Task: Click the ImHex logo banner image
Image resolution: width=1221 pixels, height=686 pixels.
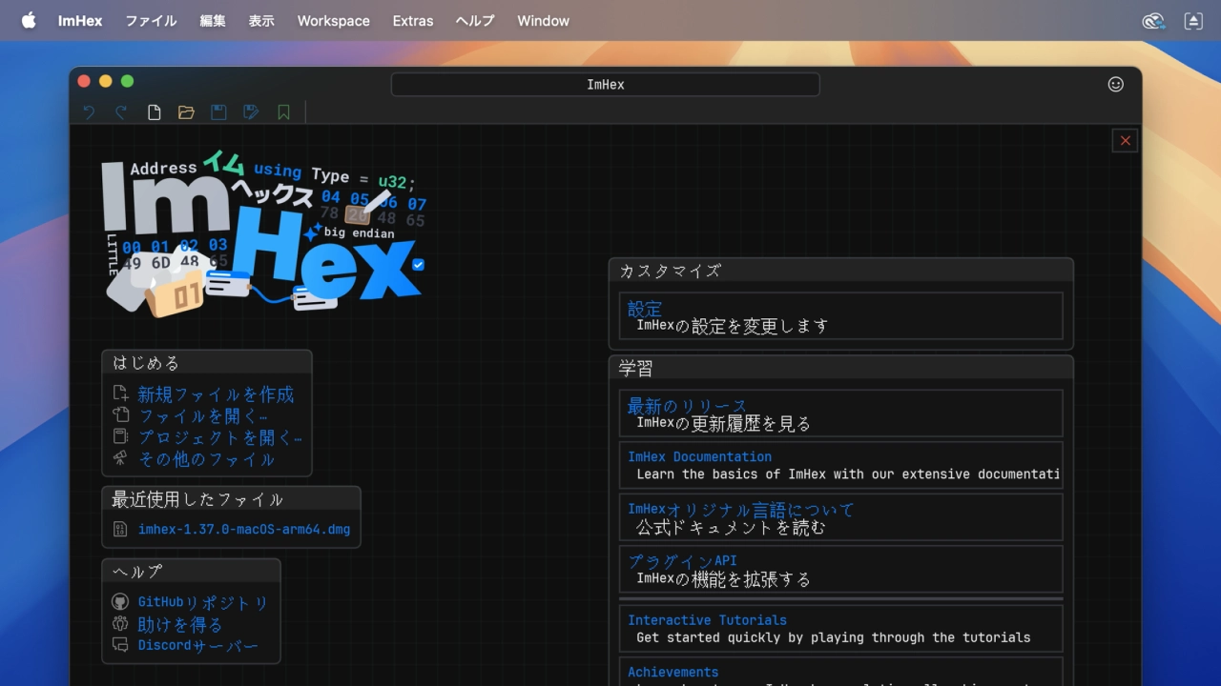Action: point(265,234)
